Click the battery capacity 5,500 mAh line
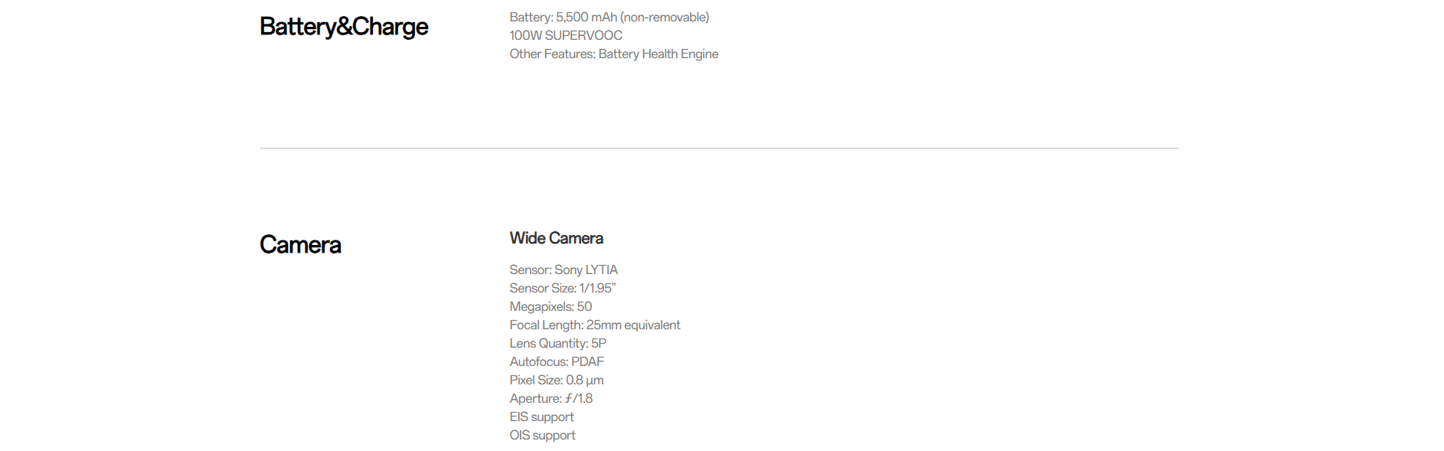Screen dimensions: 1444x451 [609, 17]
